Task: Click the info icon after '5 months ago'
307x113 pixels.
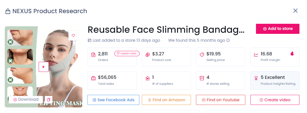Action: click(x=228, y=40)
